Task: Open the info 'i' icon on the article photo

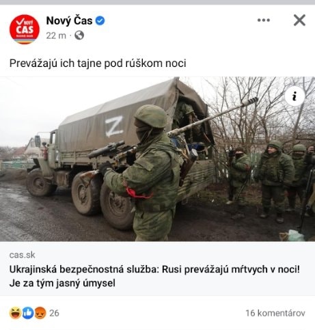Action: 295,96
